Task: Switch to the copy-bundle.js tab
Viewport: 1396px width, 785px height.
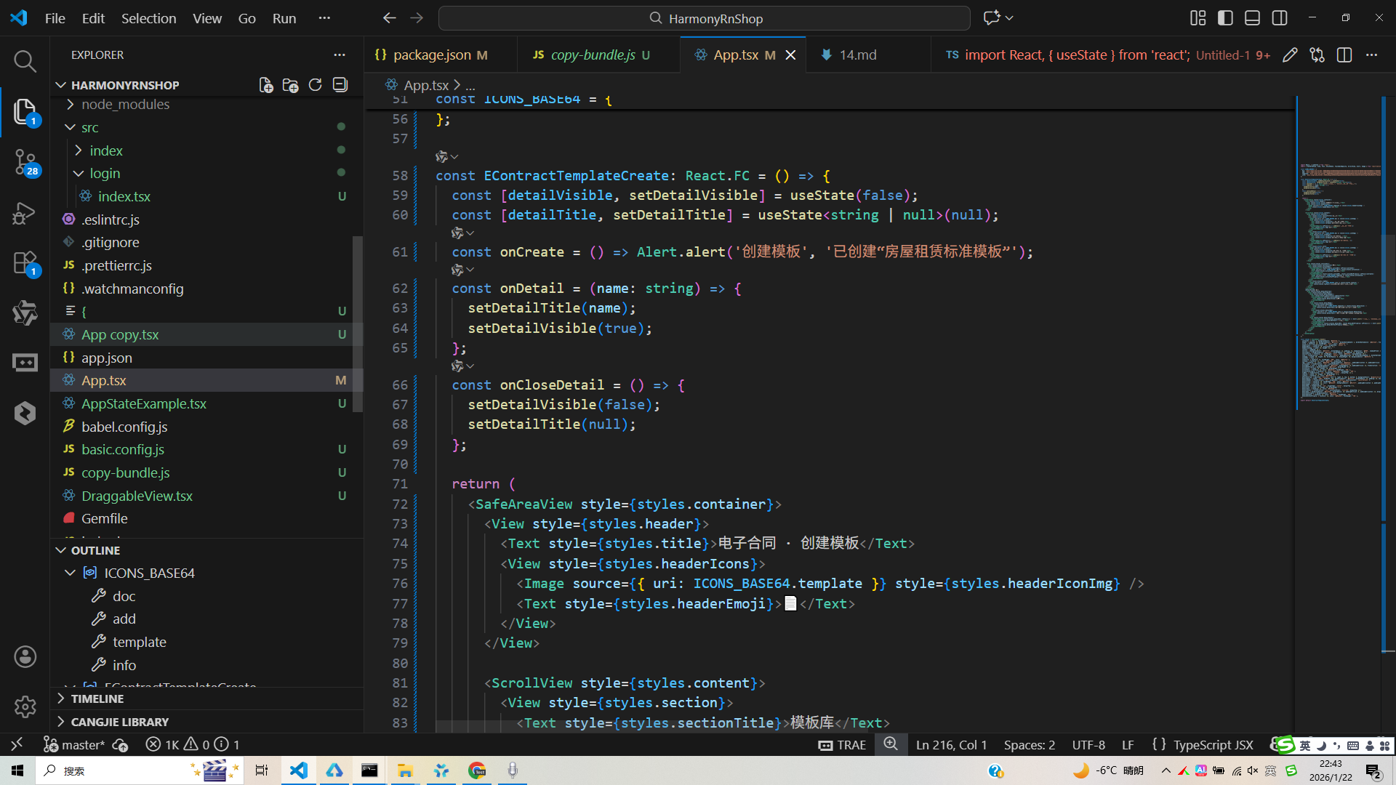Action: (x=592, y=55)
